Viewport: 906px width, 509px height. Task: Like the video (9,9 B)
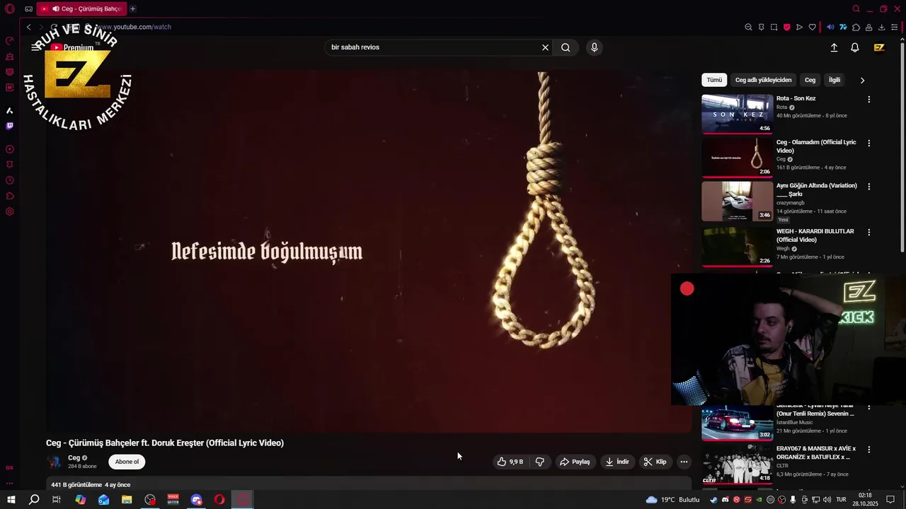pos(510,462)
